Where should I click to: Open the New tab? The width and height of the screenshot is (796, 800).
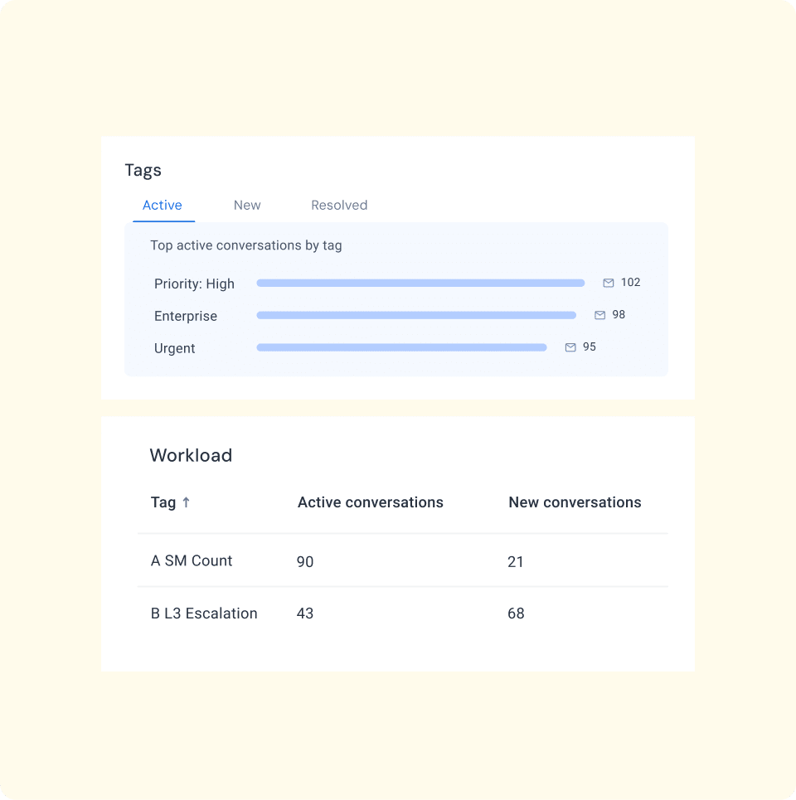point(247,206)
